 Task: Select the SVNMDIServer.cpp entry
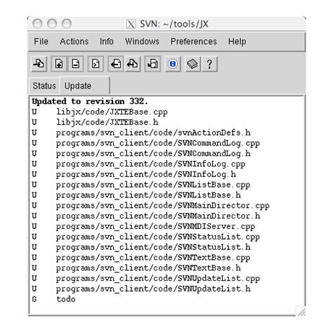143,226
